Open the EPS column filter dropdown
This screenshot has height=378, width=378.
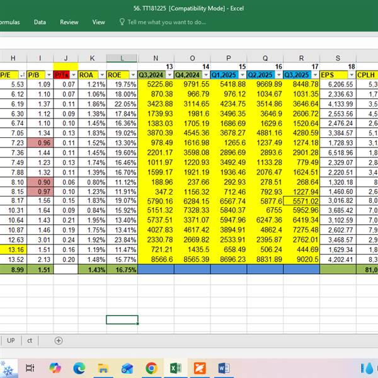tap(351, 75)
